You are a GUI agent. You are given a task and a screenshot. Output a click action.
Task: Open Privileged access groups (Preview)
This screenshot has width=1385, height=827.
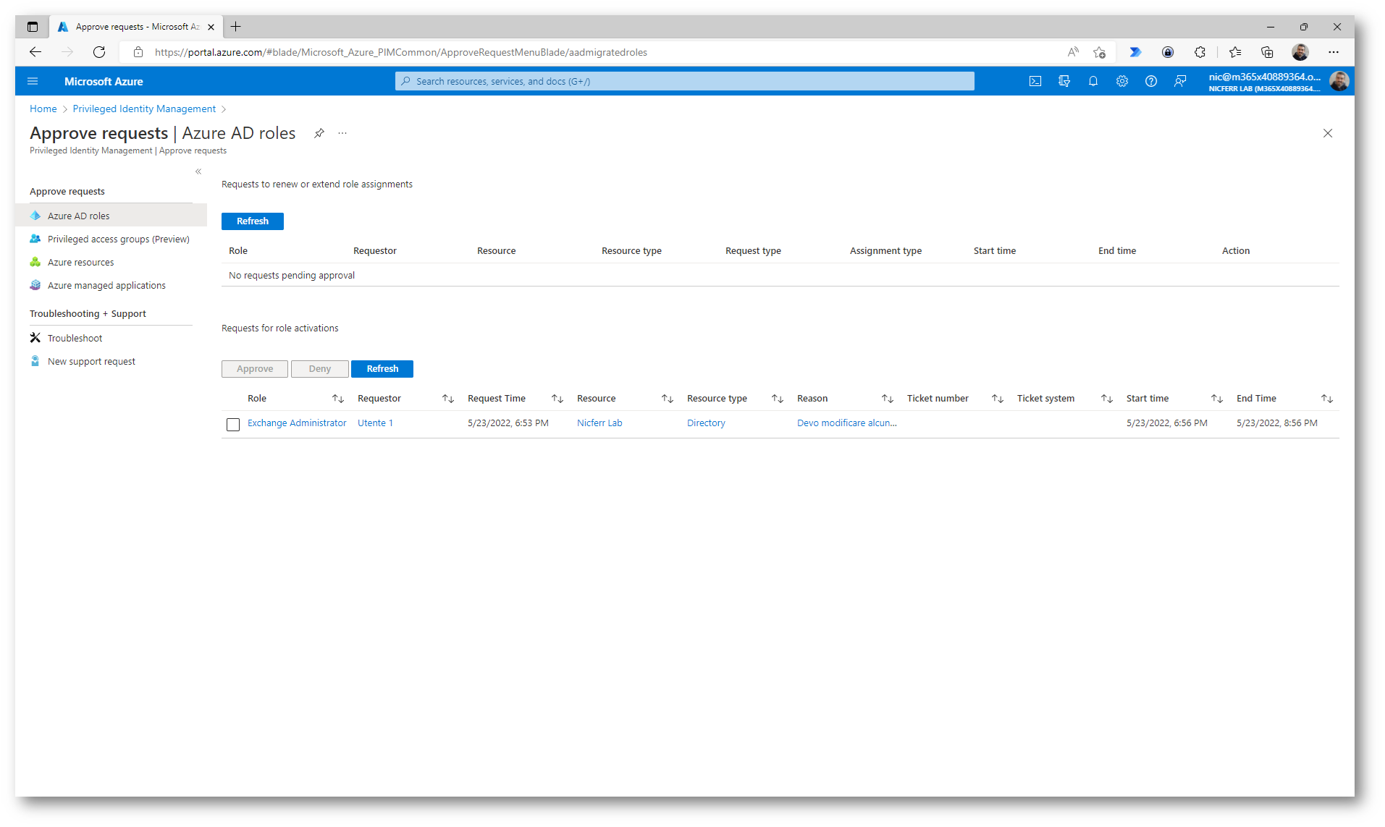(111, 239)
